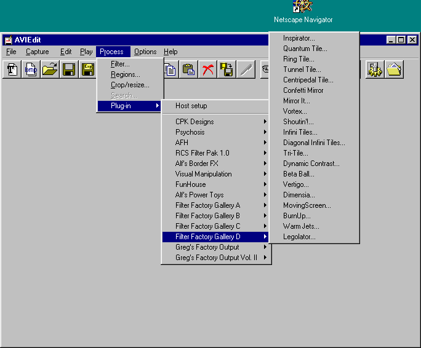Choose Crop/resize... from the Process menu
Viewport: 421px width, 348px height.
130,85
